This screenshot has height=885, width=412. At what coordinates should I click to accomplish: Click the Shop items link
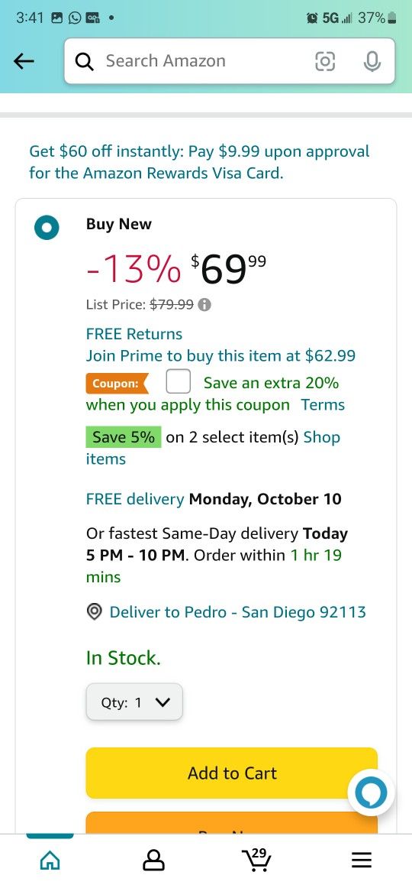point(213,448)
